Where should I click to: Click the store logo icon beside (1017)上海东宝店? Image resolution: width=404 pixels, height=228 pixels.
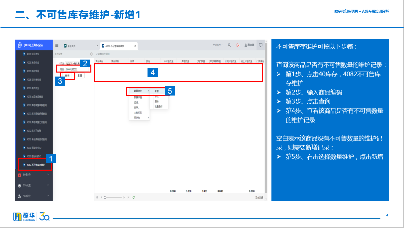tap(20, 45)
